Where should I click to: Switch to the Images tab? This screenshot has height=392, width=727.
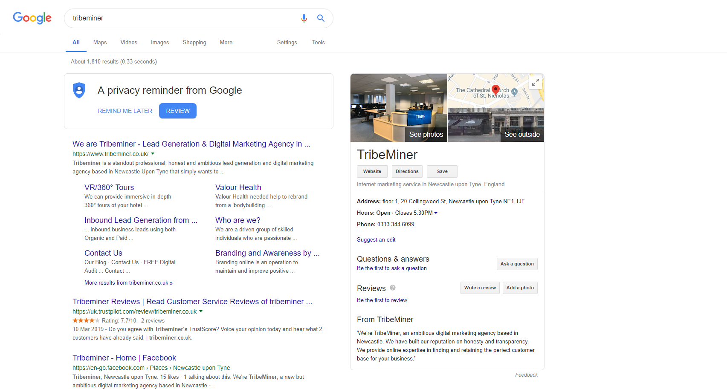click(160, 43)
